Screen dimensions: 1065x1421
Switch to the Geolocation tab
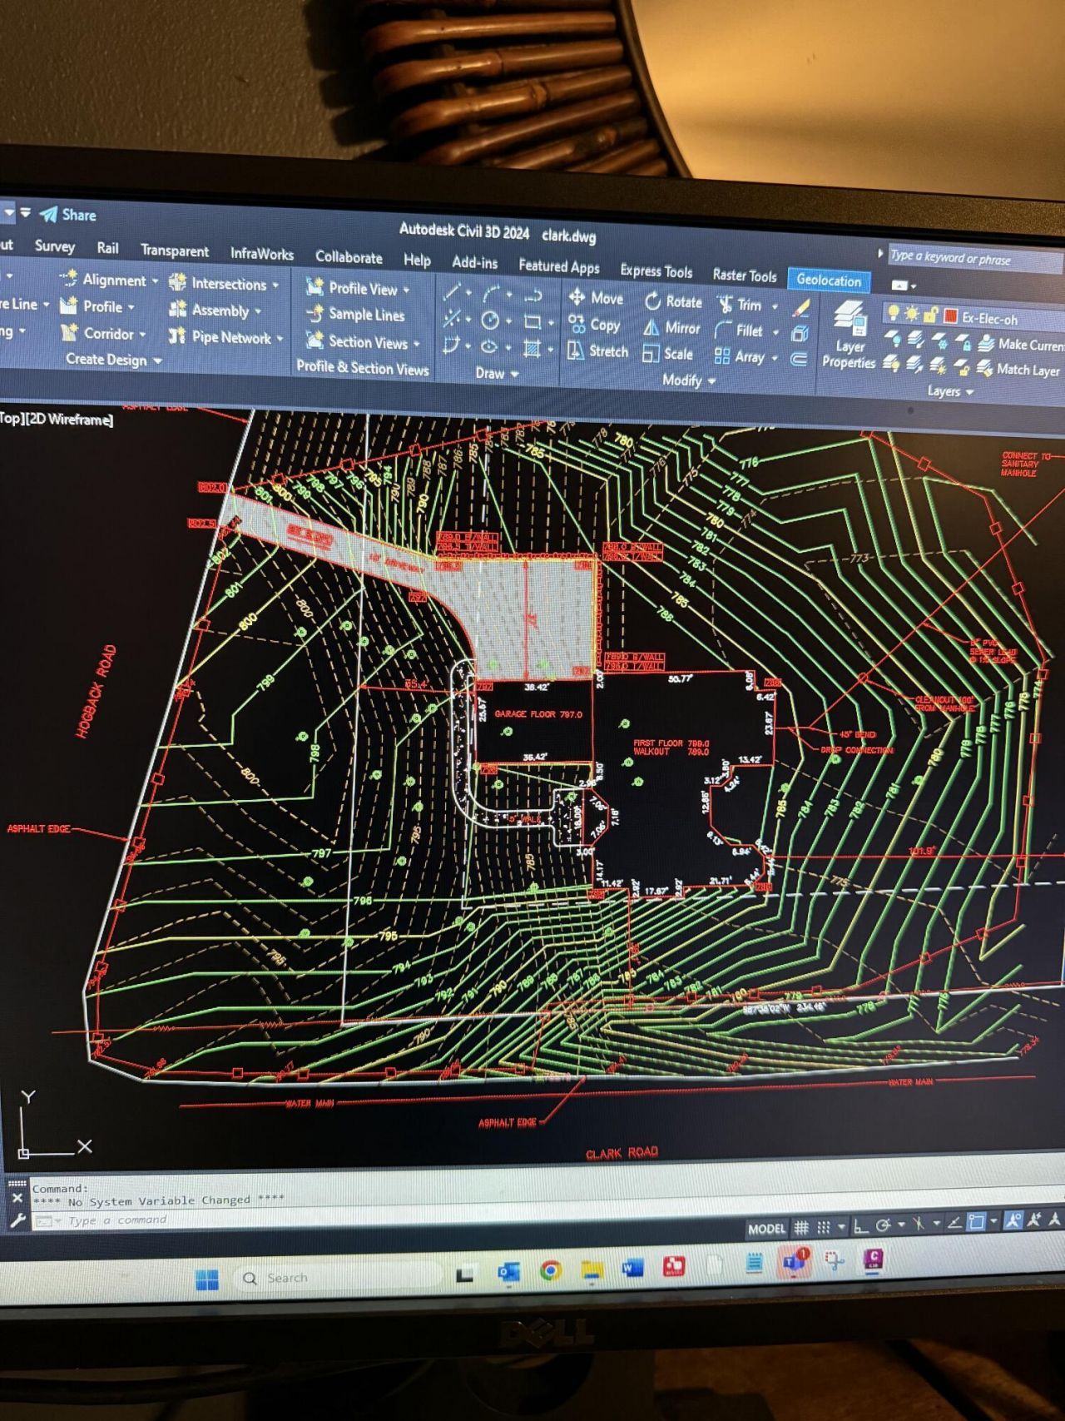click(828, 281)
